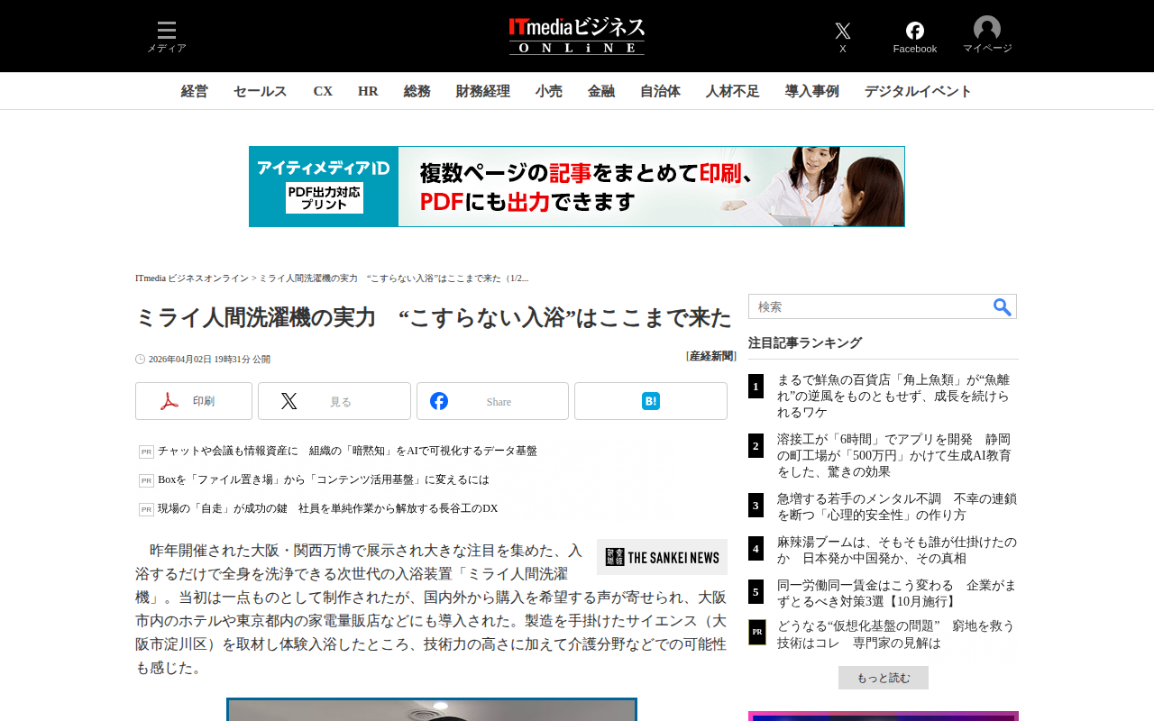Select the 財務経理 navigation item
The height and width of the screenshot is (721, 1154).
pyautogui.click(x=483, y=91)
